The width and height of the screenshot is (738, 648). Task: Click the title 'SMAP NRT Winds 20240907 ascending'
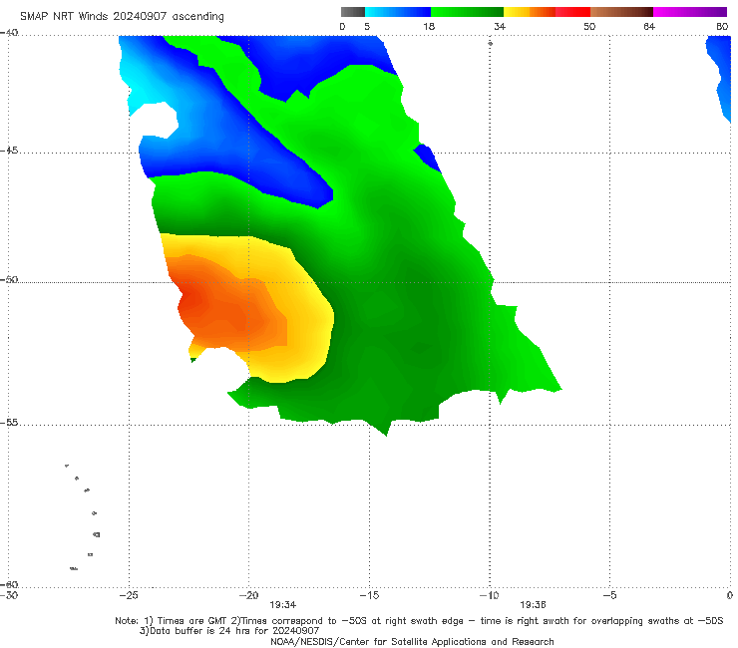122,16
